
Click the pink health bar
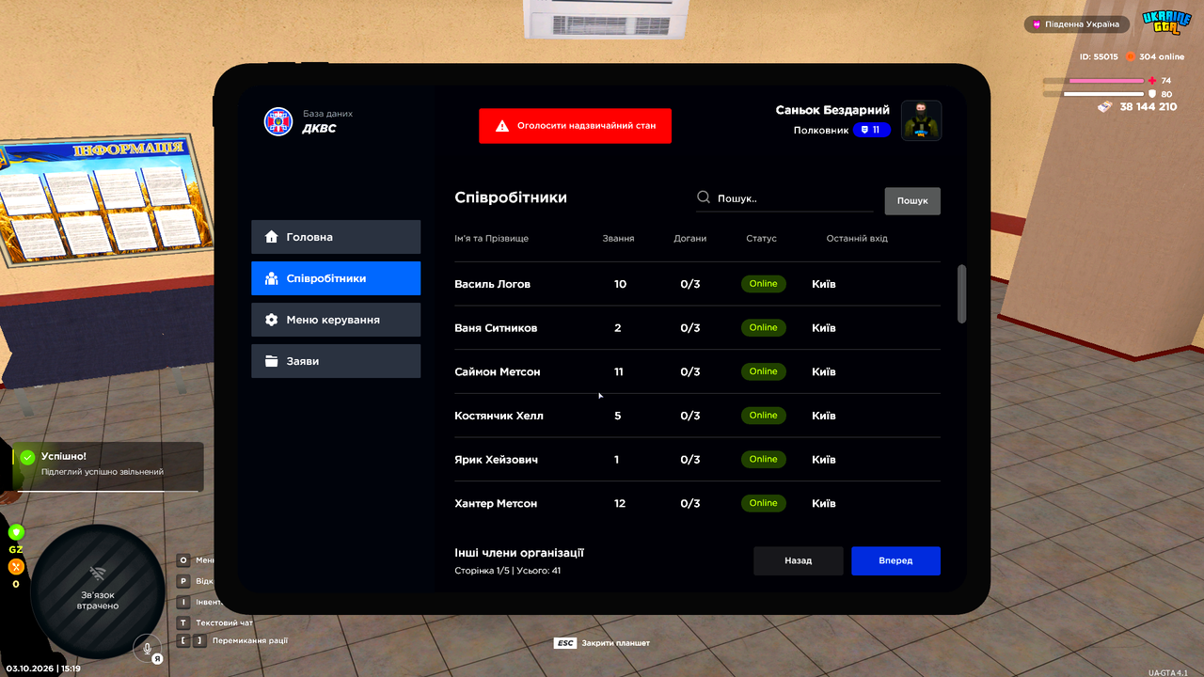(x=1094, y=81)
